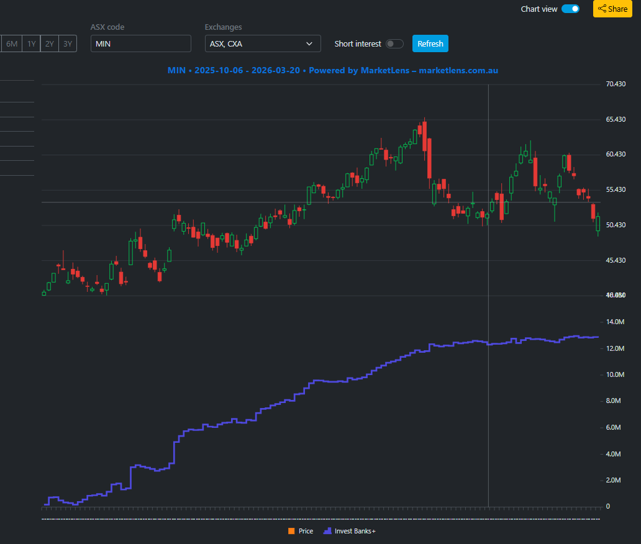Click the Refresh button
The width and height of the screenshot is (641, 544).
pyautogui.click(x=430, y=43)
